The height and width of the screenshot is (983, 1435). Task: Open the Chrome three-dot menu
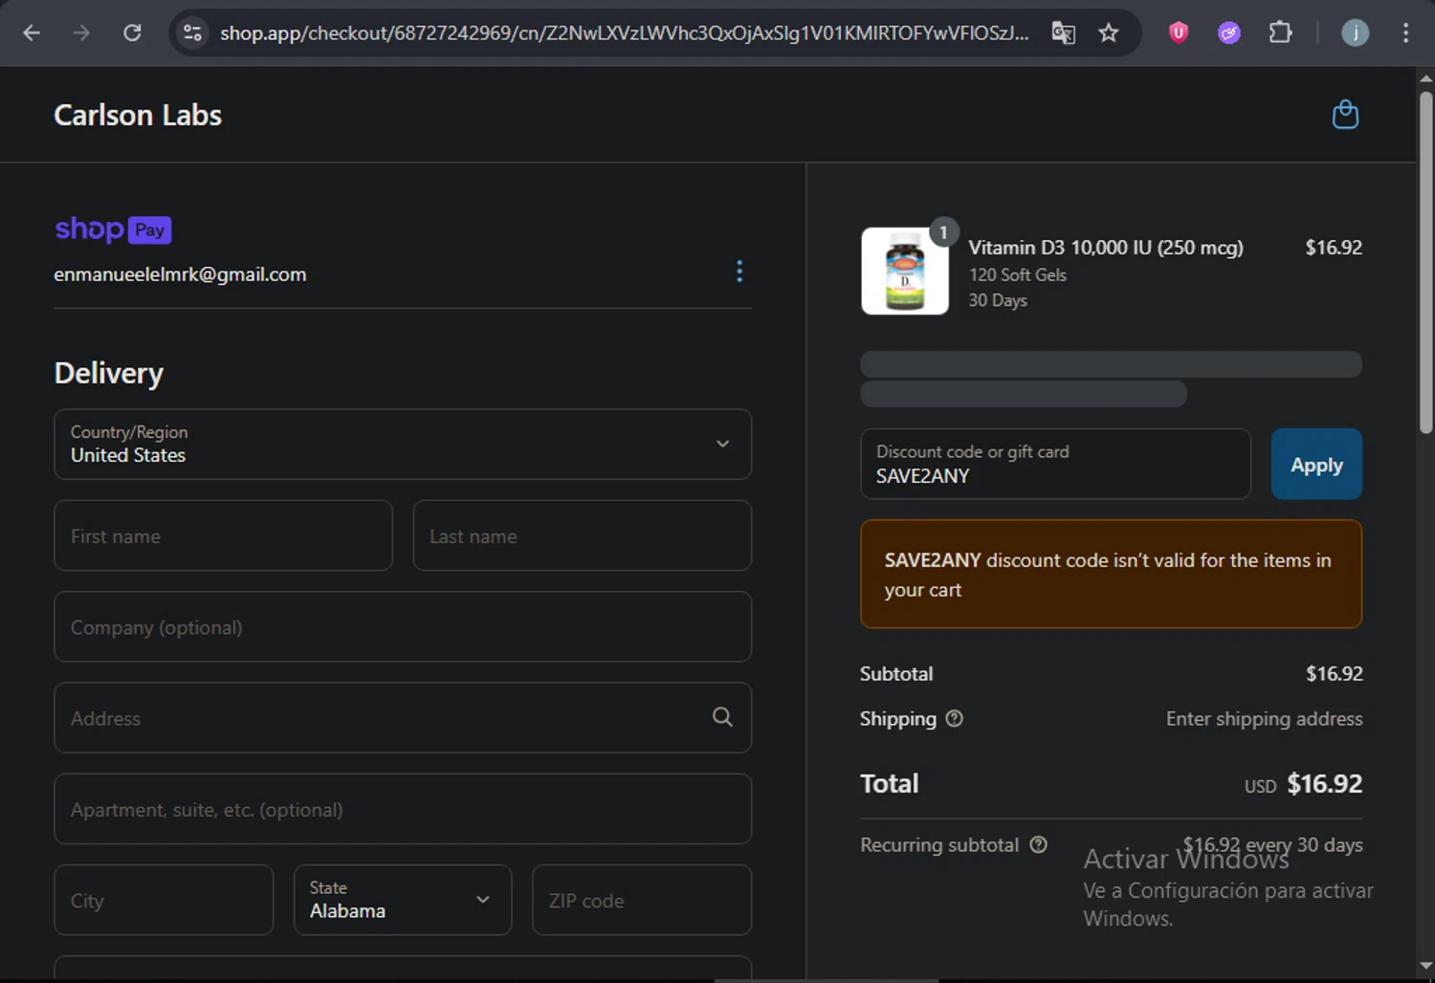[x=1405, y=33]
